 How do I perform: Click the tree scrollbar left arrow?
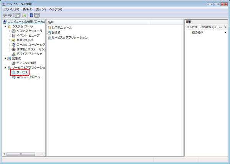point(4,154)
